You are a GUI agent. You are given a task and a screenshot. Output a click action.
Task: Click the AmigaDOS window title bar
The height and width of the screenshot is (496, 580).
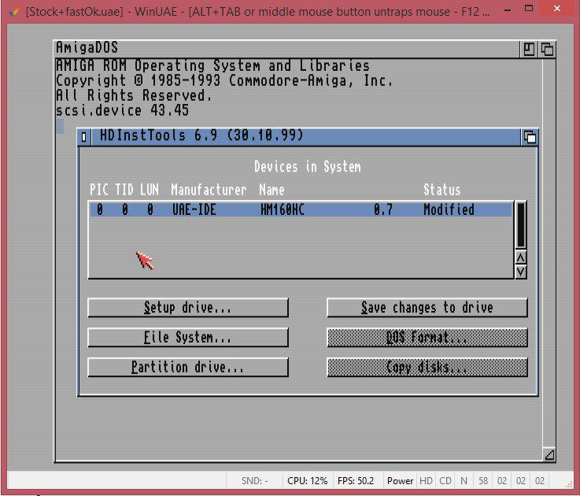click(x=286, y=48)
